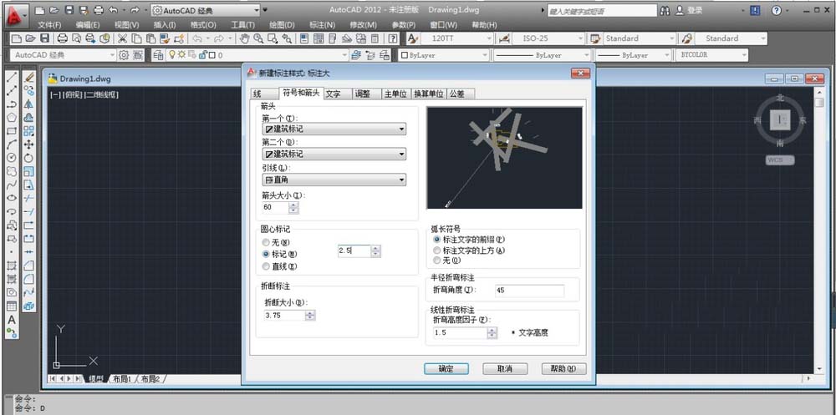Image resolution: width=836 pixels, height=415 pixels.
Task: Select the Circle draw tool
Action: point(11,158)
